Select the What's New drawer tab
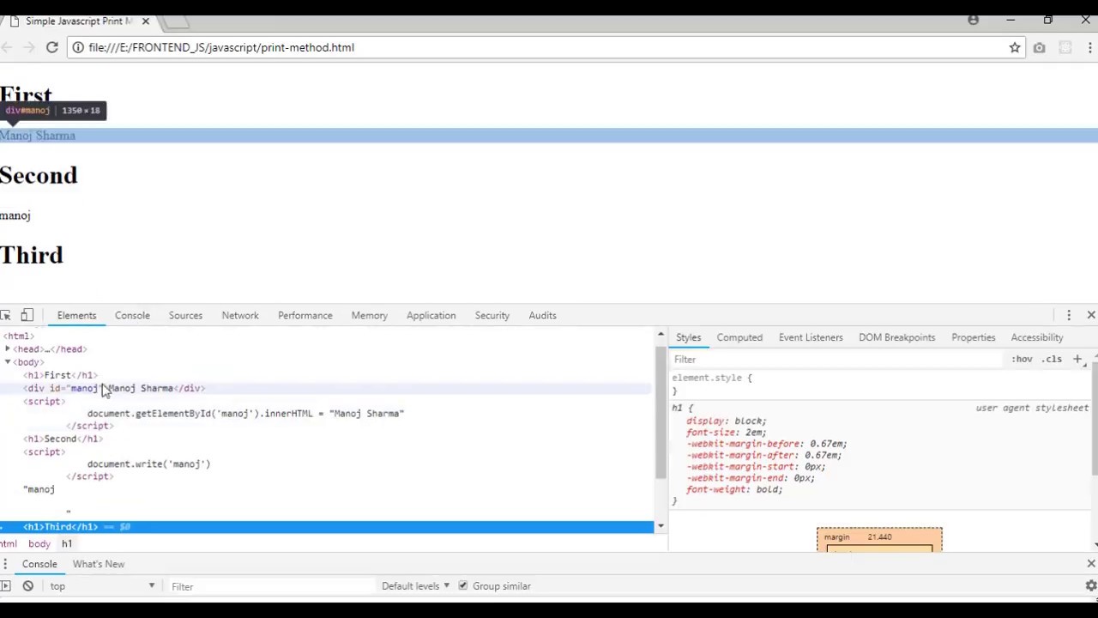The height and width of the screenshot is (618, 1098). (x=99, y=564)
